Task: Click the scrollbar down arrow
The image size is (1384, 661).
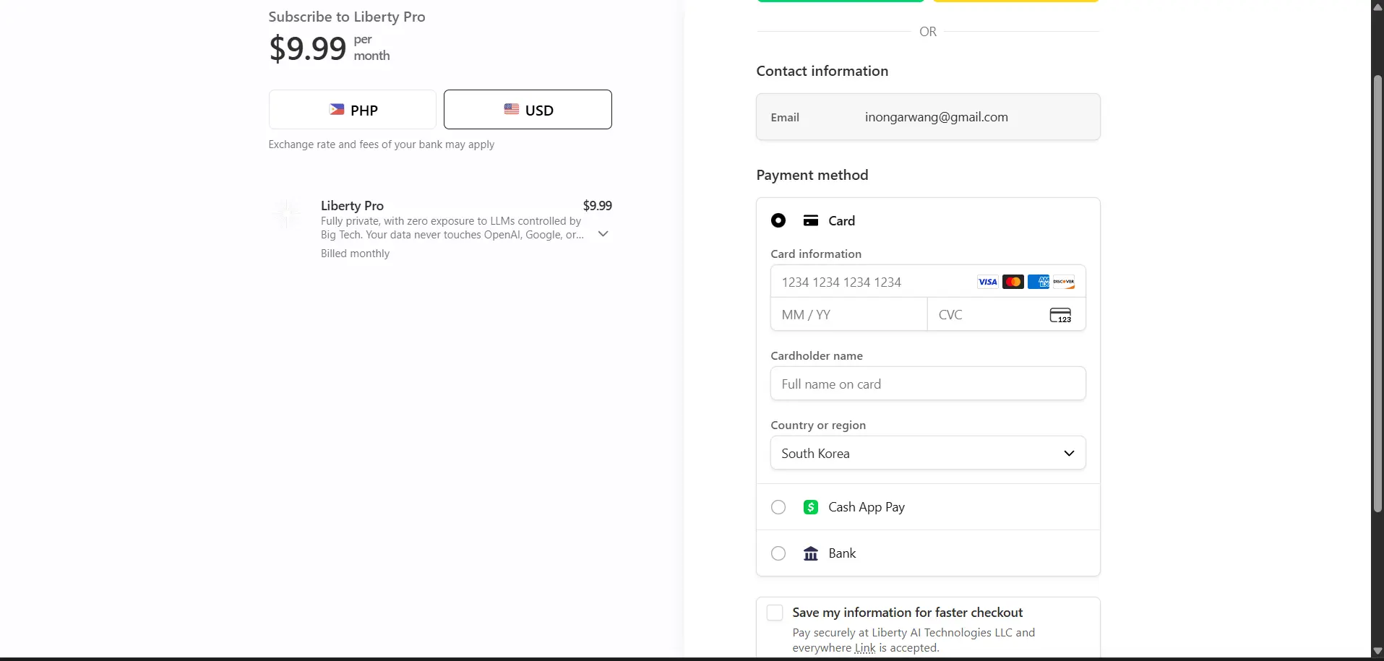Action: pyautogui.click(x=1377, y=652)
